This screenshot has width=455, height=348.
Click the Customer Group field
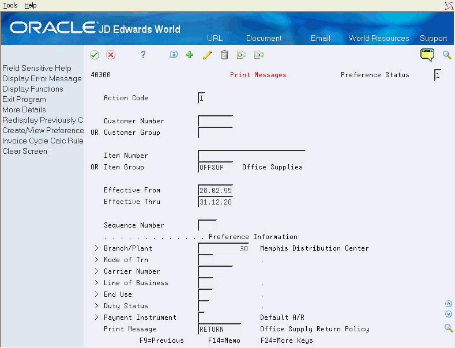(215, 133)
